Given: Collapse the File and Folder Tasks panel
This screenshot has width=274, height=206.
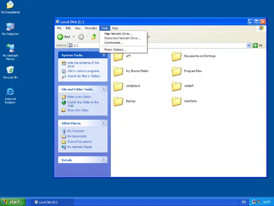Looking at the screenshot, I should (x=104, y=89).
